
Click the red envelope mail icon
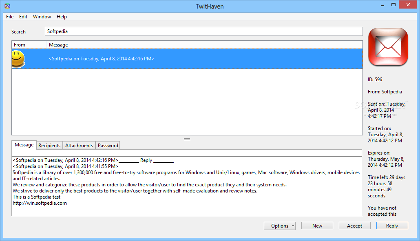click(388, 47)
